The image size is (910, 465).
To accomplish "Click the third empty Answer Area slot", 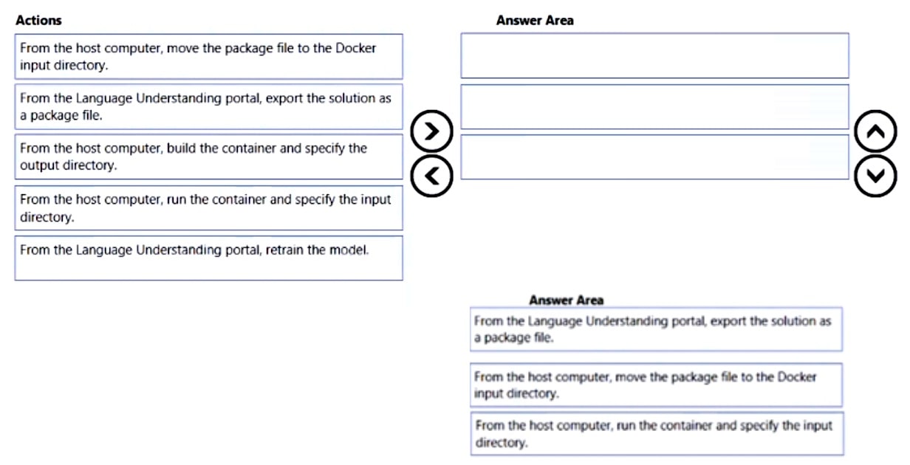I will [x=654, y=157].
